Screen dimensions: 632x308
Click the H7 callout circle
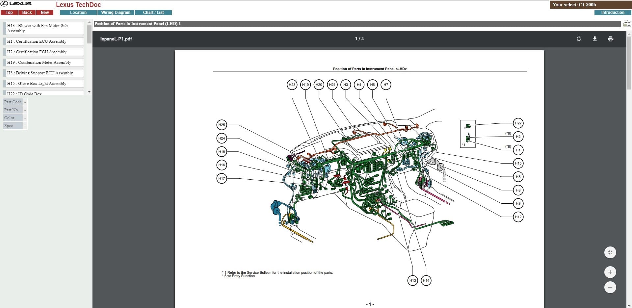click(386, 85)
